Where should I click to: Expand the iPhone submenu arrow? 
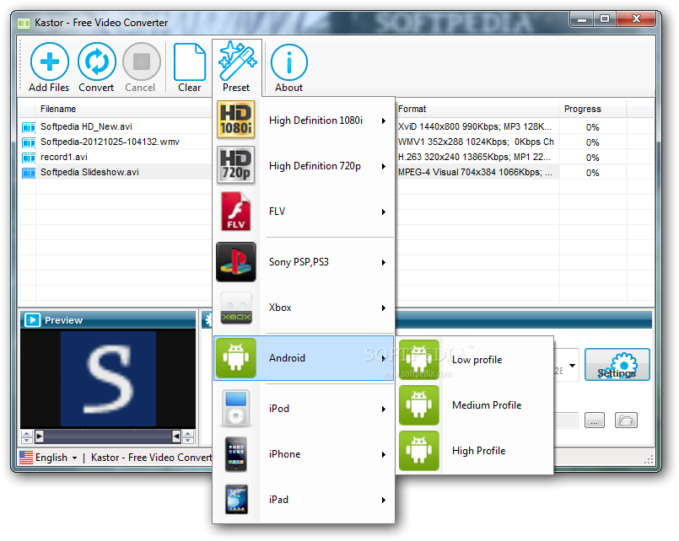click(384, 454)
